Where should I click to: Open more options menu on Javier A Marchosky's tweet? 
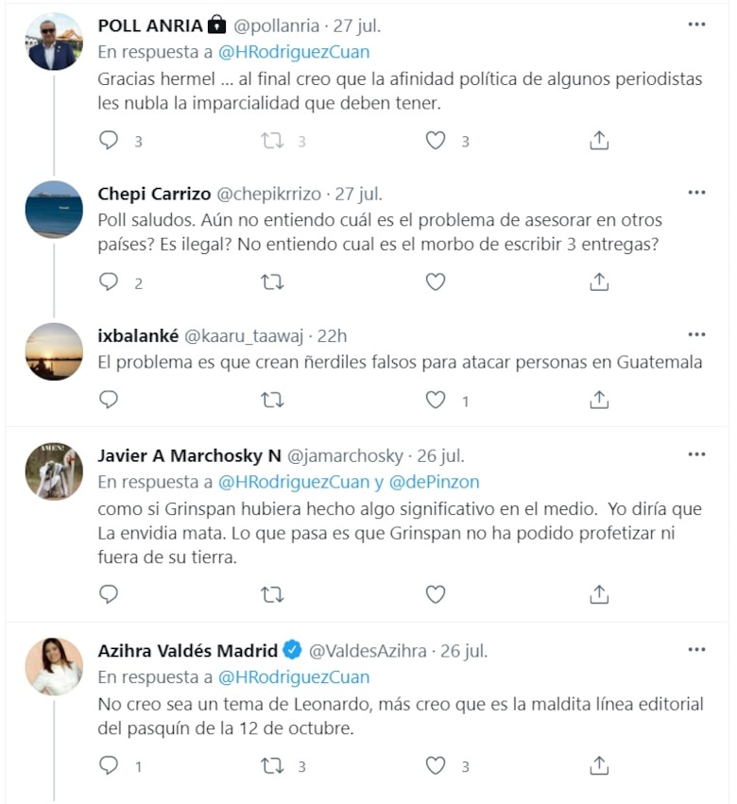(x=697, y=454)
